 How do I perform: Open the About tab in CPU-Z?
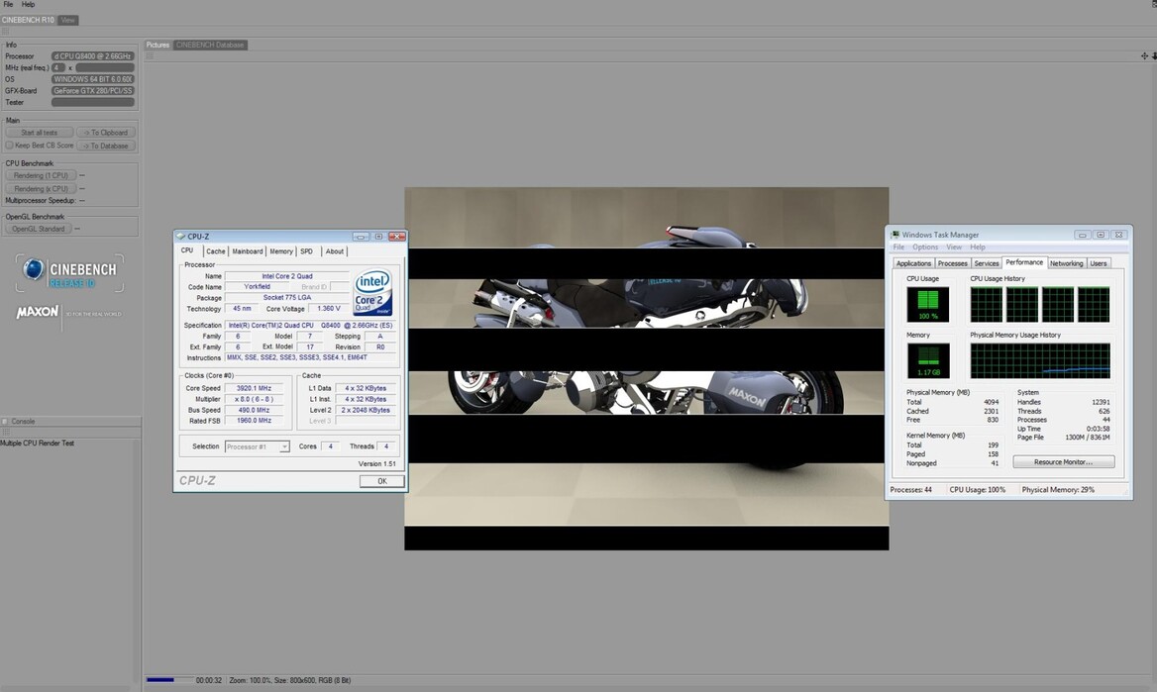[x=334, y=251]
